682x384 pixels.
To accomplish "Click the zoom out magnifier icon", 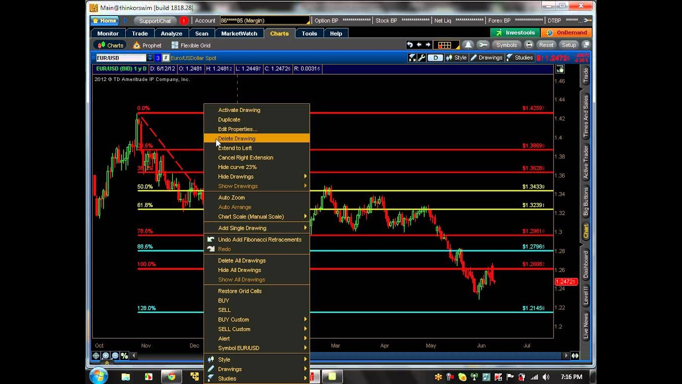I will [x=115, y=356].
